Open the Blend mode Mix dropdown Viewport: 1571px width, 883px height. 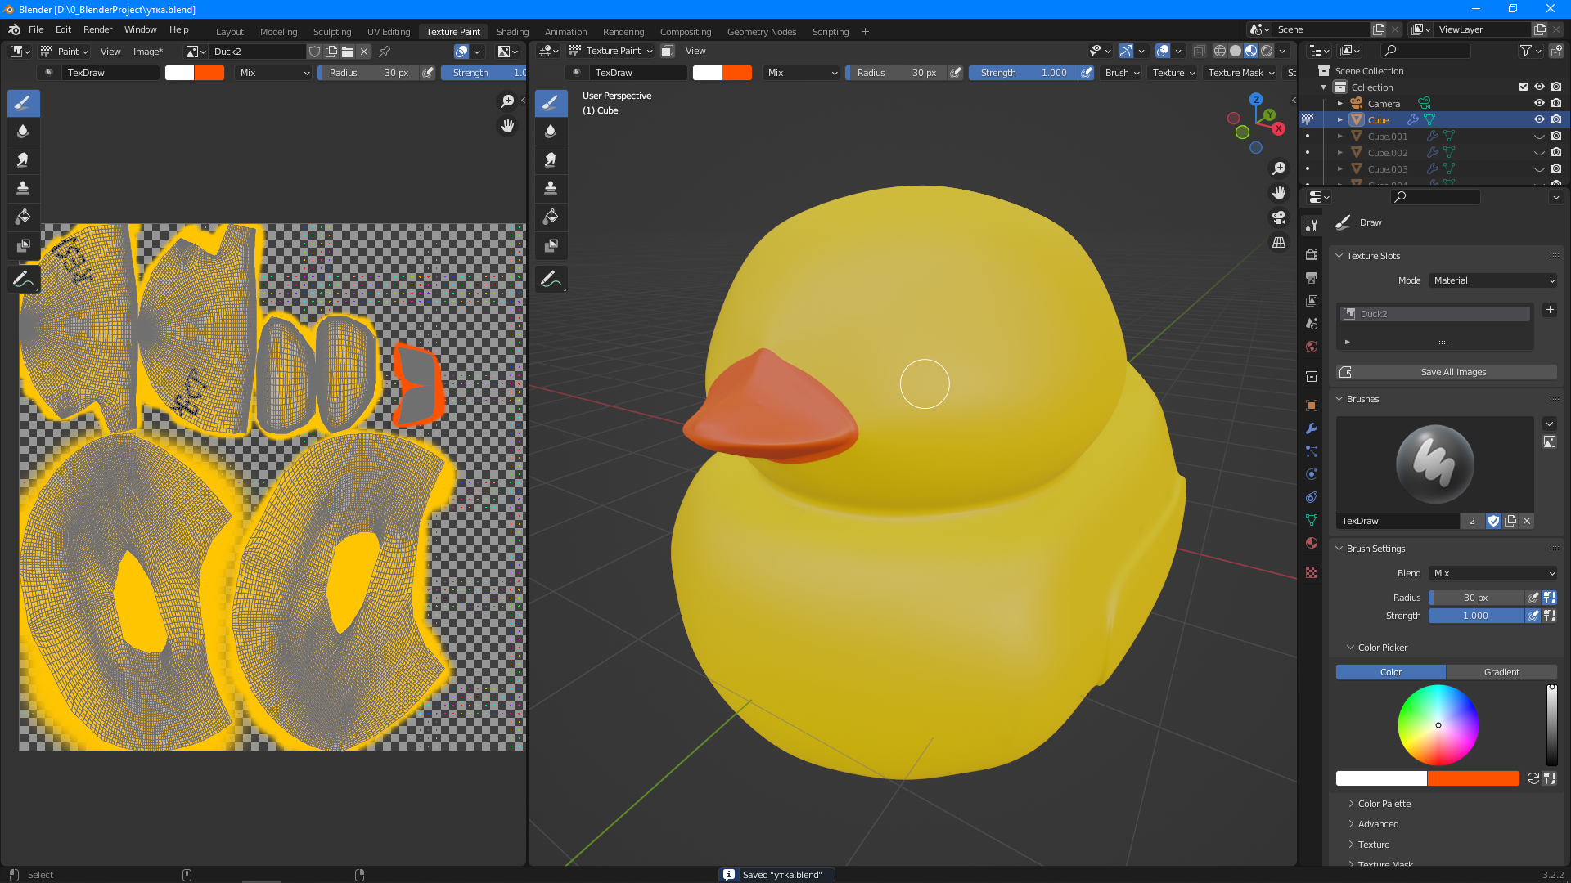coord(1493,573)
